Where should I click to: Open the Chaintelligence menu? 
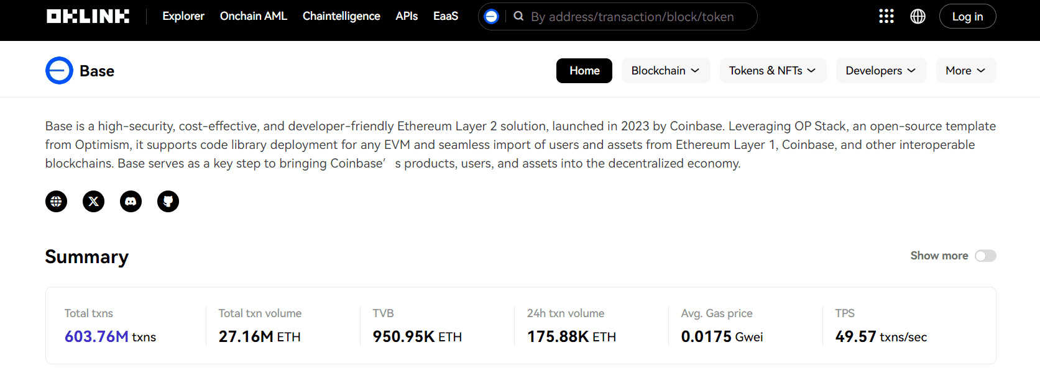tap(341, 16)
